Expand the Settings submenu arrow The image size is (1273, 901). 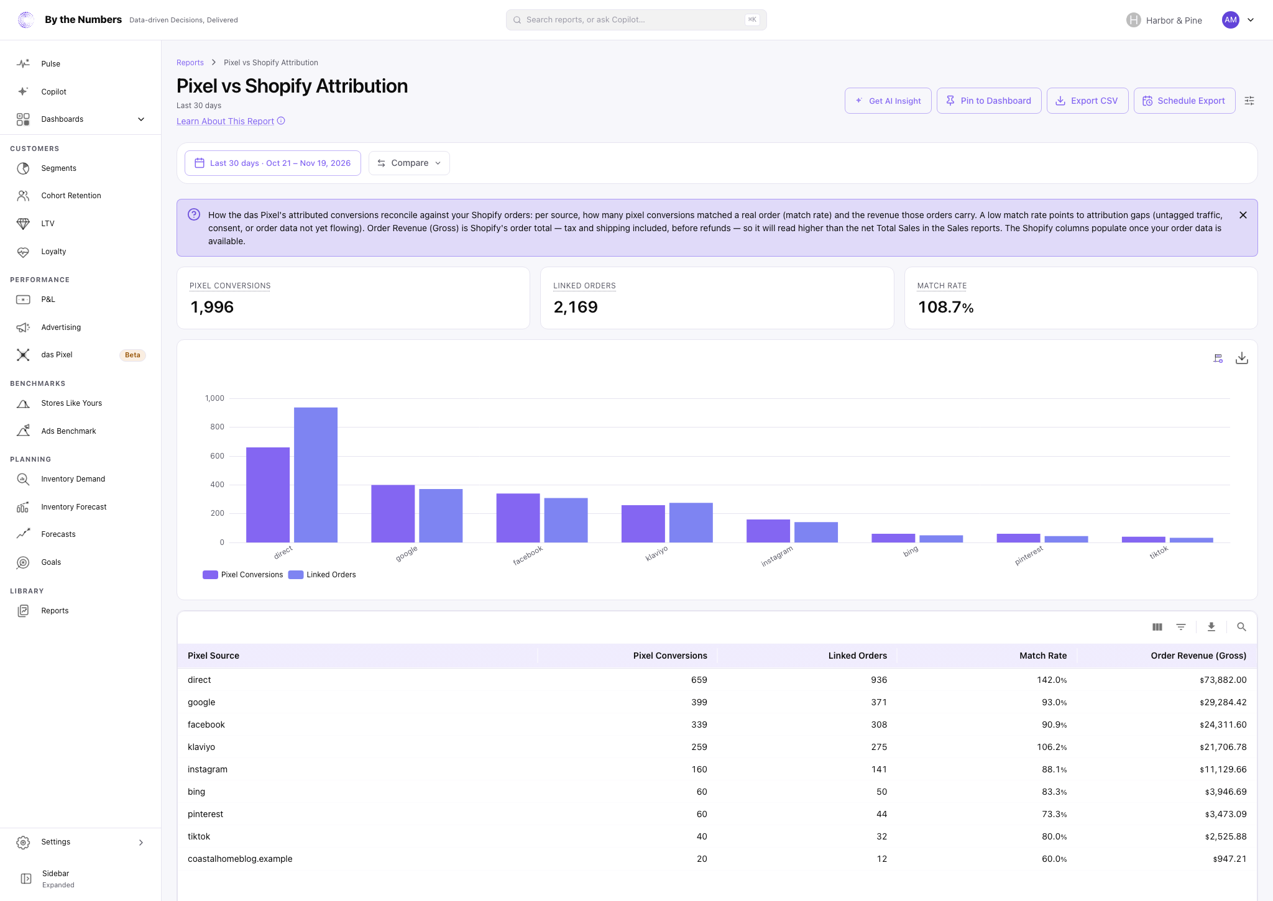141,843
